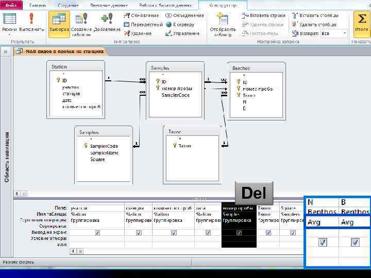
Task: Open the Построитель expression builder
Action: click(260, 33)
